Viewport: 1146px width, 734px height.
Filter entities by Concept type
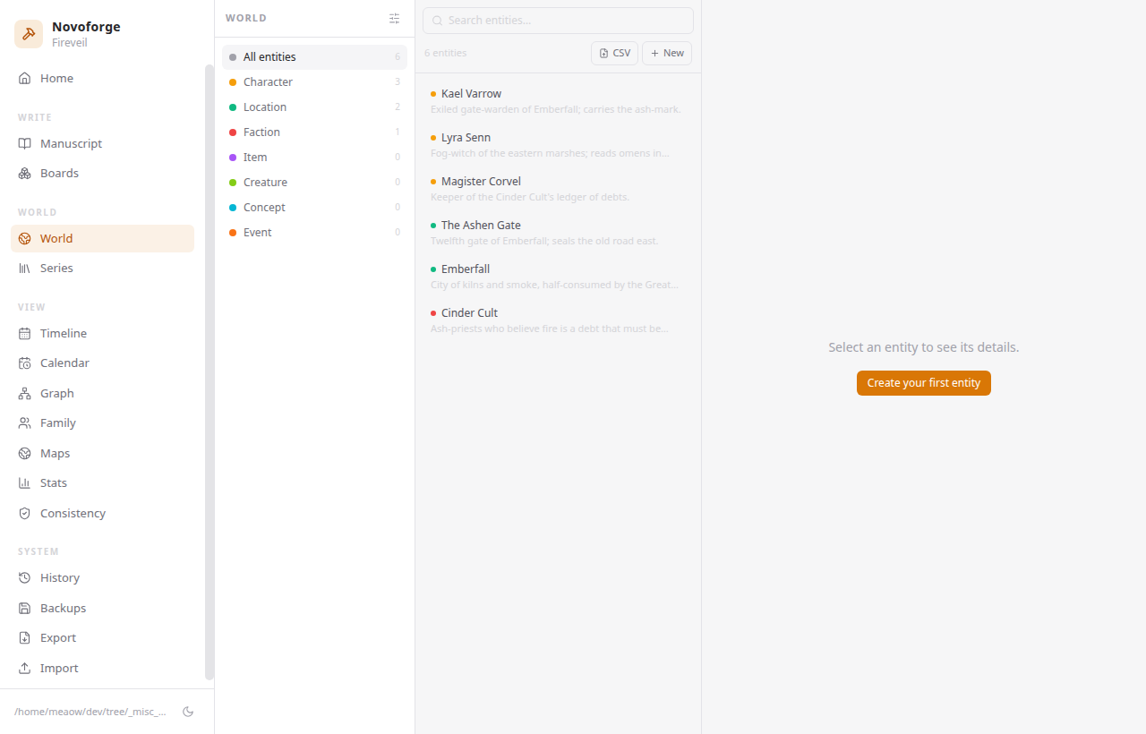tap(314, 208)
